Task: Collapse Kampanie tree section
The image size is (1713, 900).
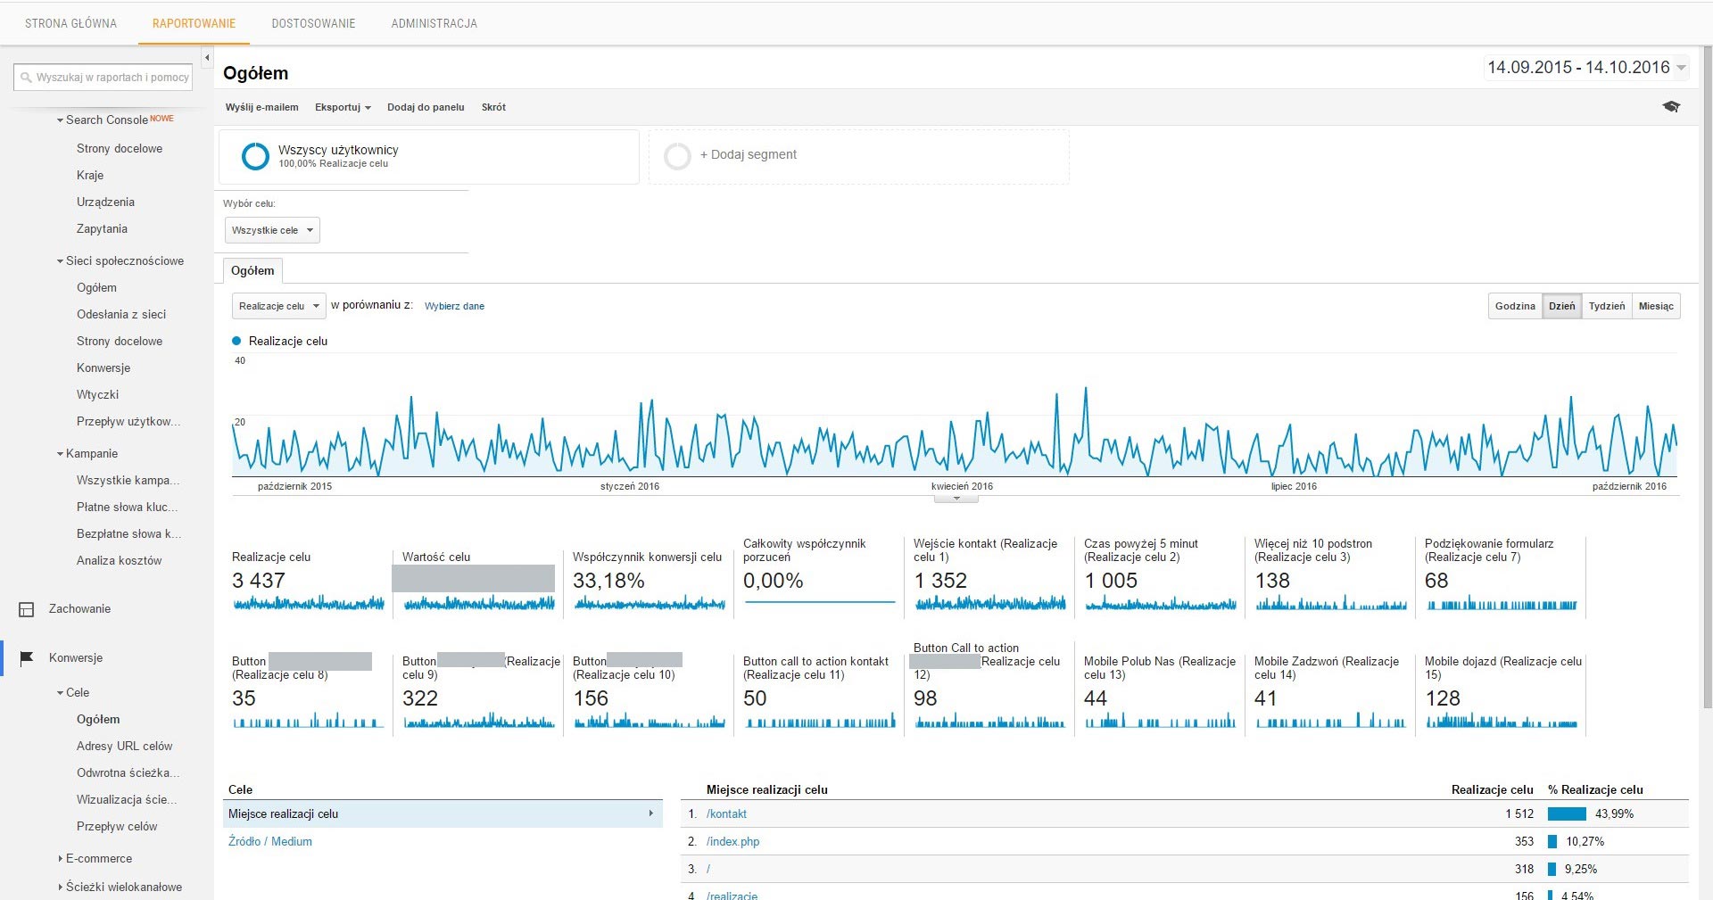Action: [60, 454]
